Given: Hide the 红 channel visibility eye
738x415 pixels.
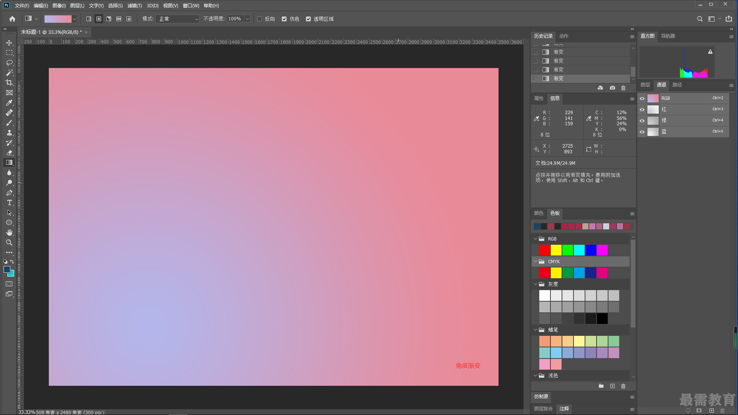Looking at the screenshot, I should click(642, 110).
